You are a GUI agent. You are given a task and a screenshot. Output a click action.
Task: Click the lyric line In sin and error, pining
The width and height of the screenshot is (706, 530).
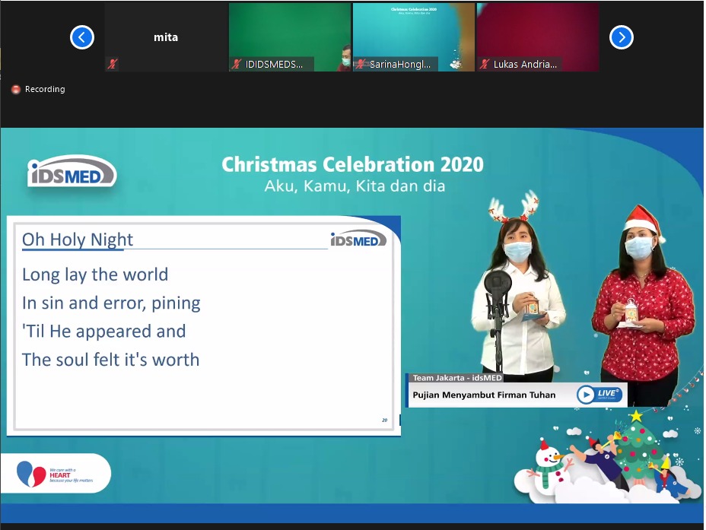(x=111, y=303)
